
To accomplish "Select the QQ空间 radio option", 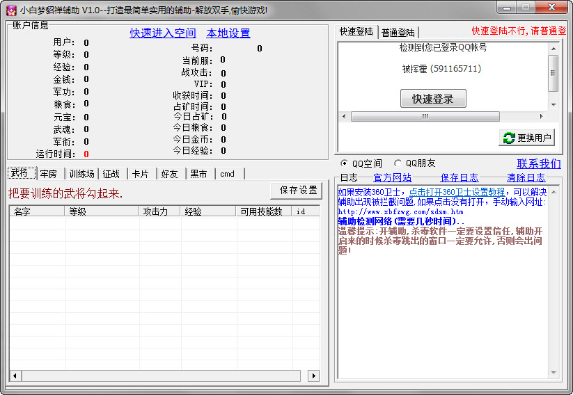I will [x=344, y=163].
